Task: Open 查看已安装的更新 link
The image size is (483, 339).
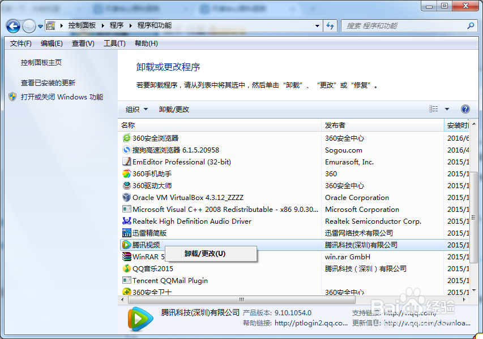Action: [x=48, y=83]
